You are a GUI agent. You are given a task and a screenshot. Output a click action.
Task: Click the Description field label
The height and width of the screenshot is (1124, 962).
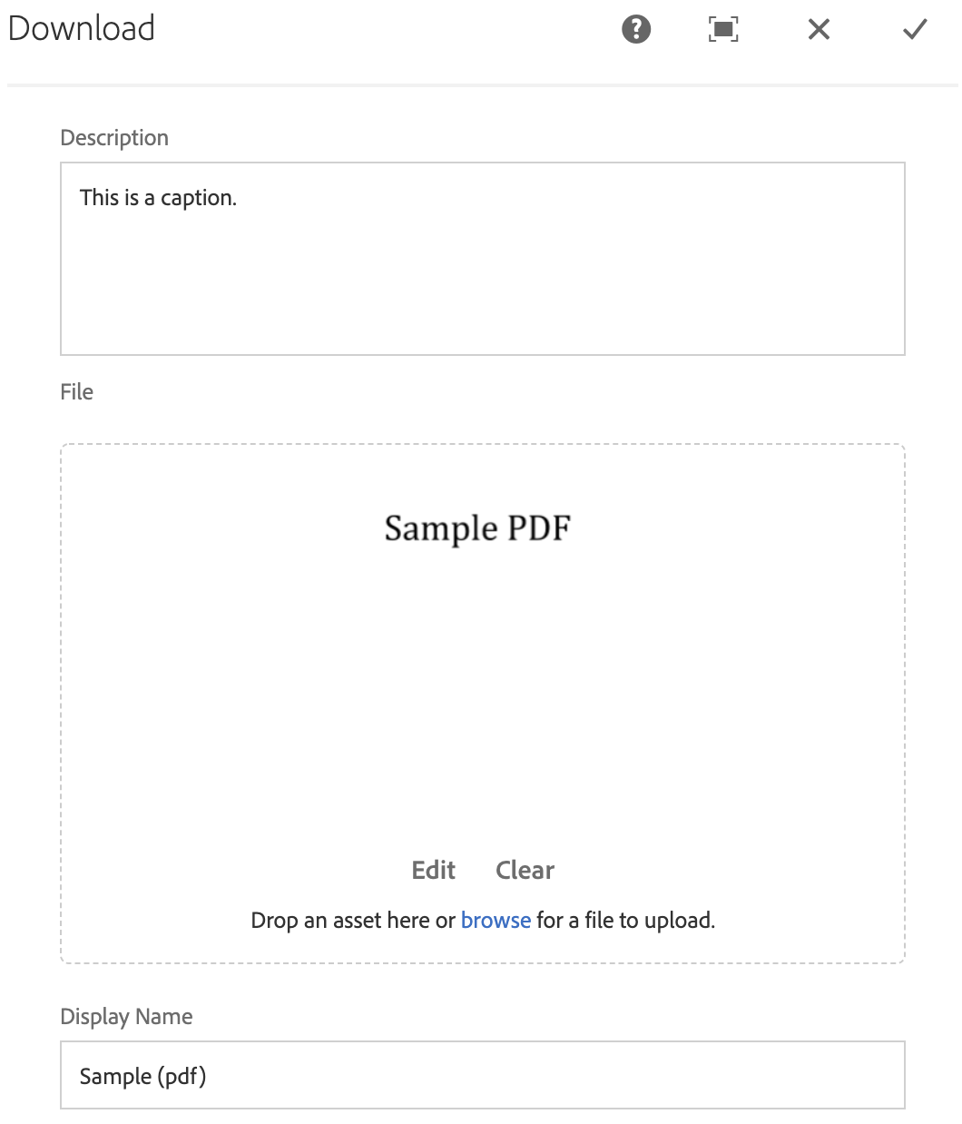[x=114, y=138]
